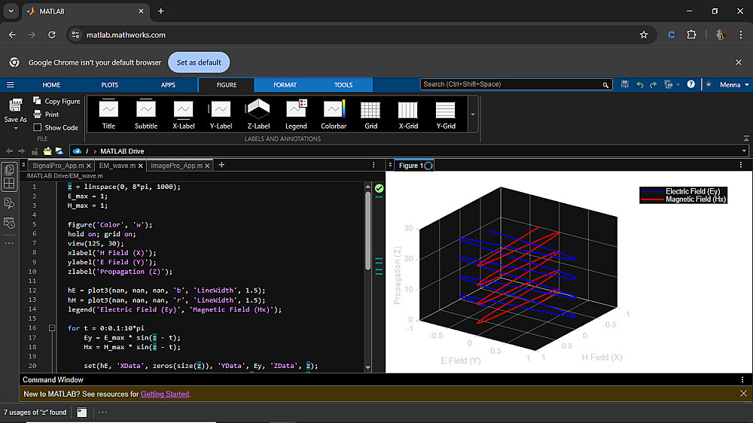
Task: Open the SignalPro_App.m editor tab
Action: 57,166
